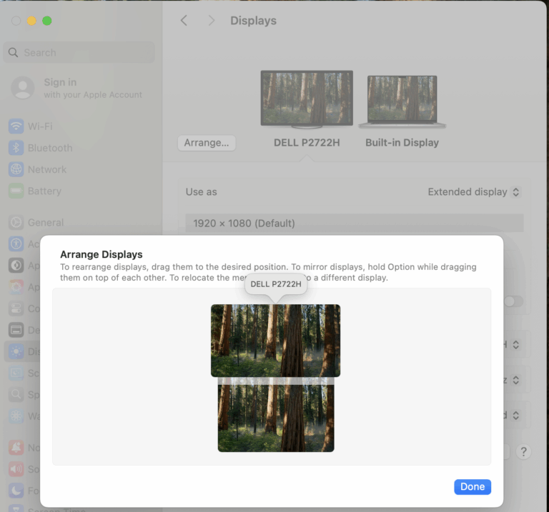
Task: Toggle the switch behind the Arrange dialog
Action: pos(513,301)
